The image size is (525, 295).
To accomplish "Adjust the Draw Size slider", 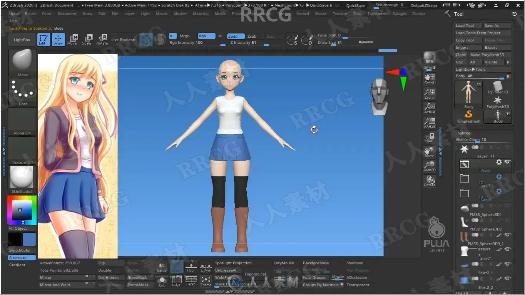I will 345,43.
